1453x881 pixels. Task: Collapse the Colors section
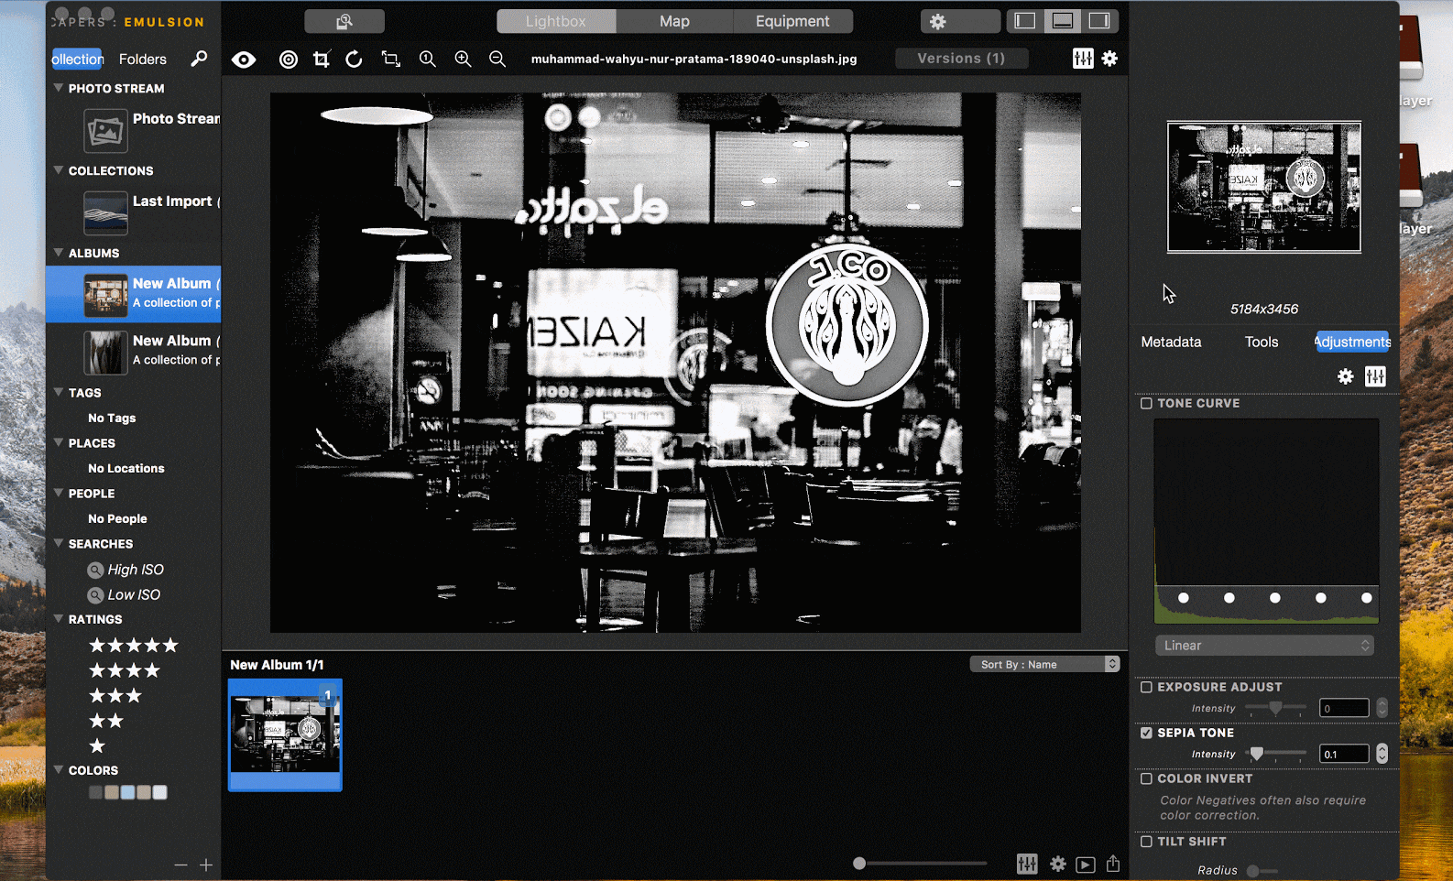pos(59,770)
